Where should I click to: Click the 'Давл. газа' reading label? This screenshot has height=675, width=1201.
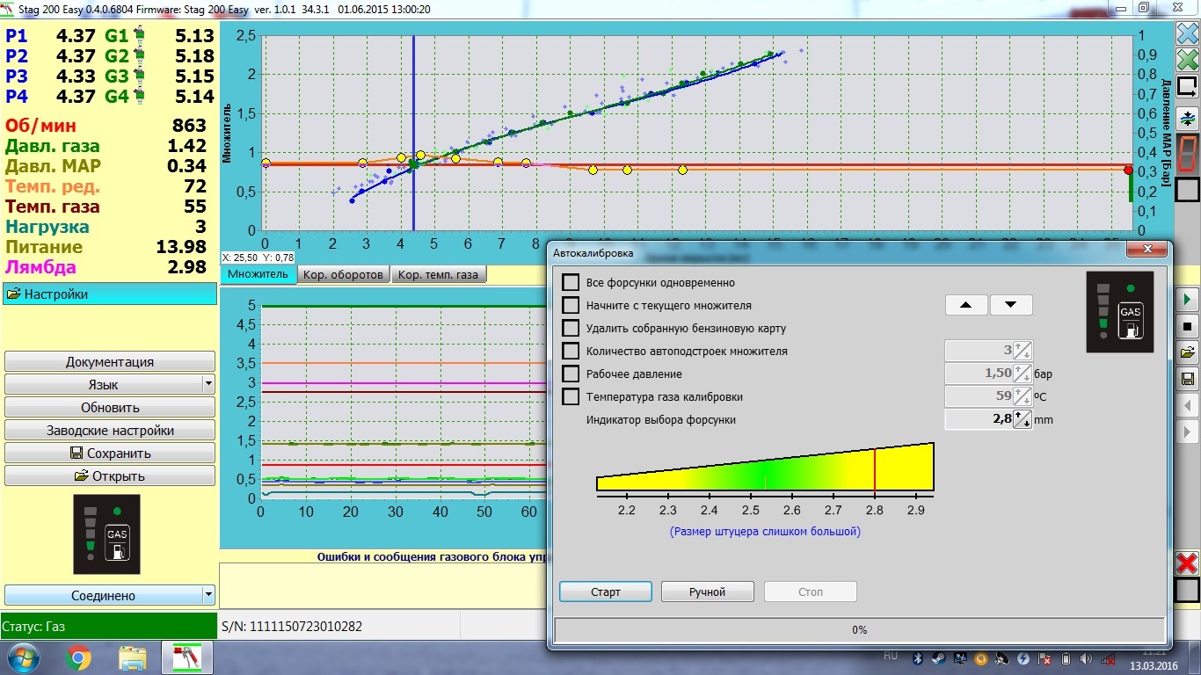53,146
